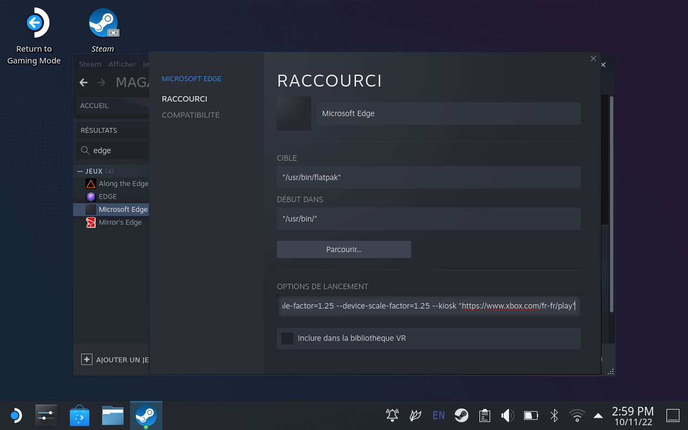This screenshot has width=688, height=430.
Task: Select the Along the Edge game icon
Action: (x=91, y=184)
